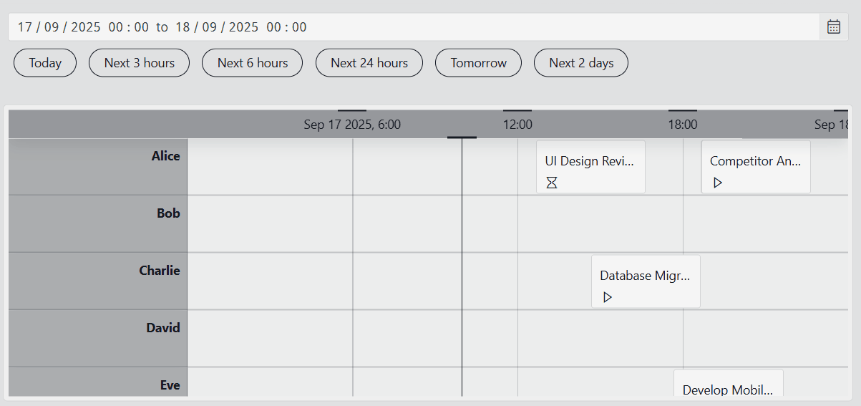The height and width of the screenshot is (406, 861).
Task: Open the calendar date picker icon
Action: coord(834,27)
